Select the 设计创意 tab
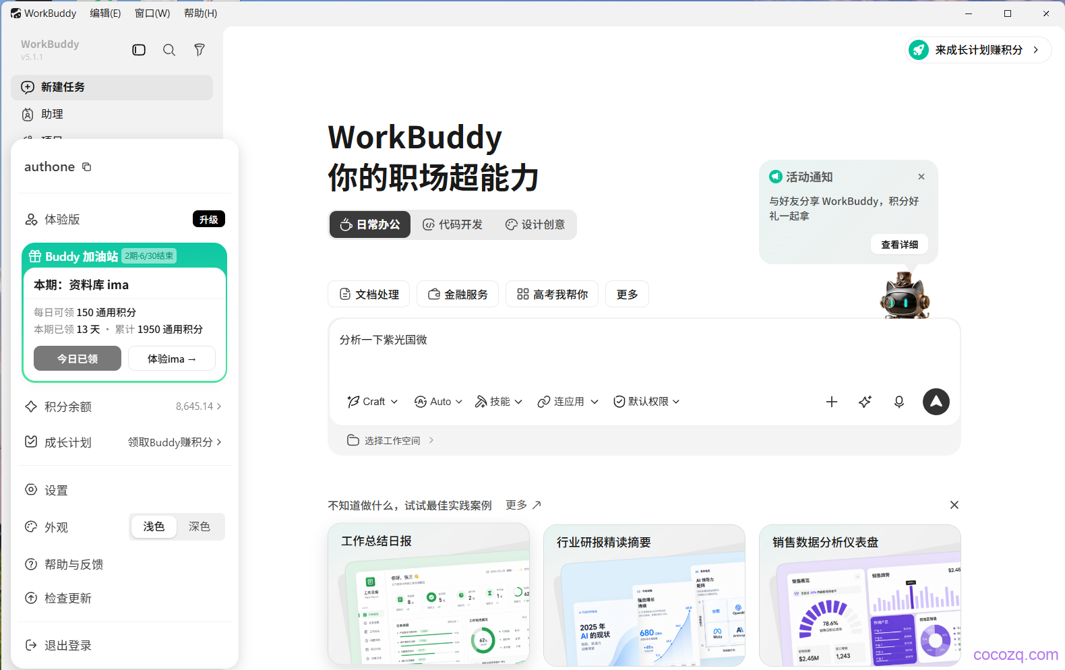Viewport: 1065px width, 670px height. [535, 224]
